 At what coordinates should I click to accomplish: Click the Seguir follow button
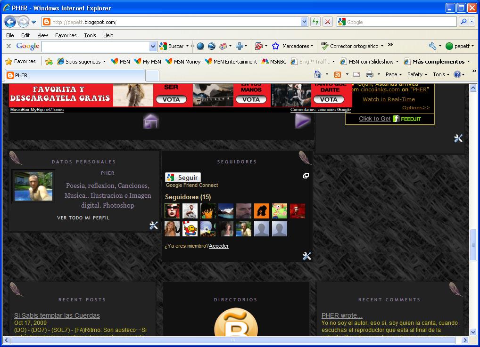tap(183, 178)
